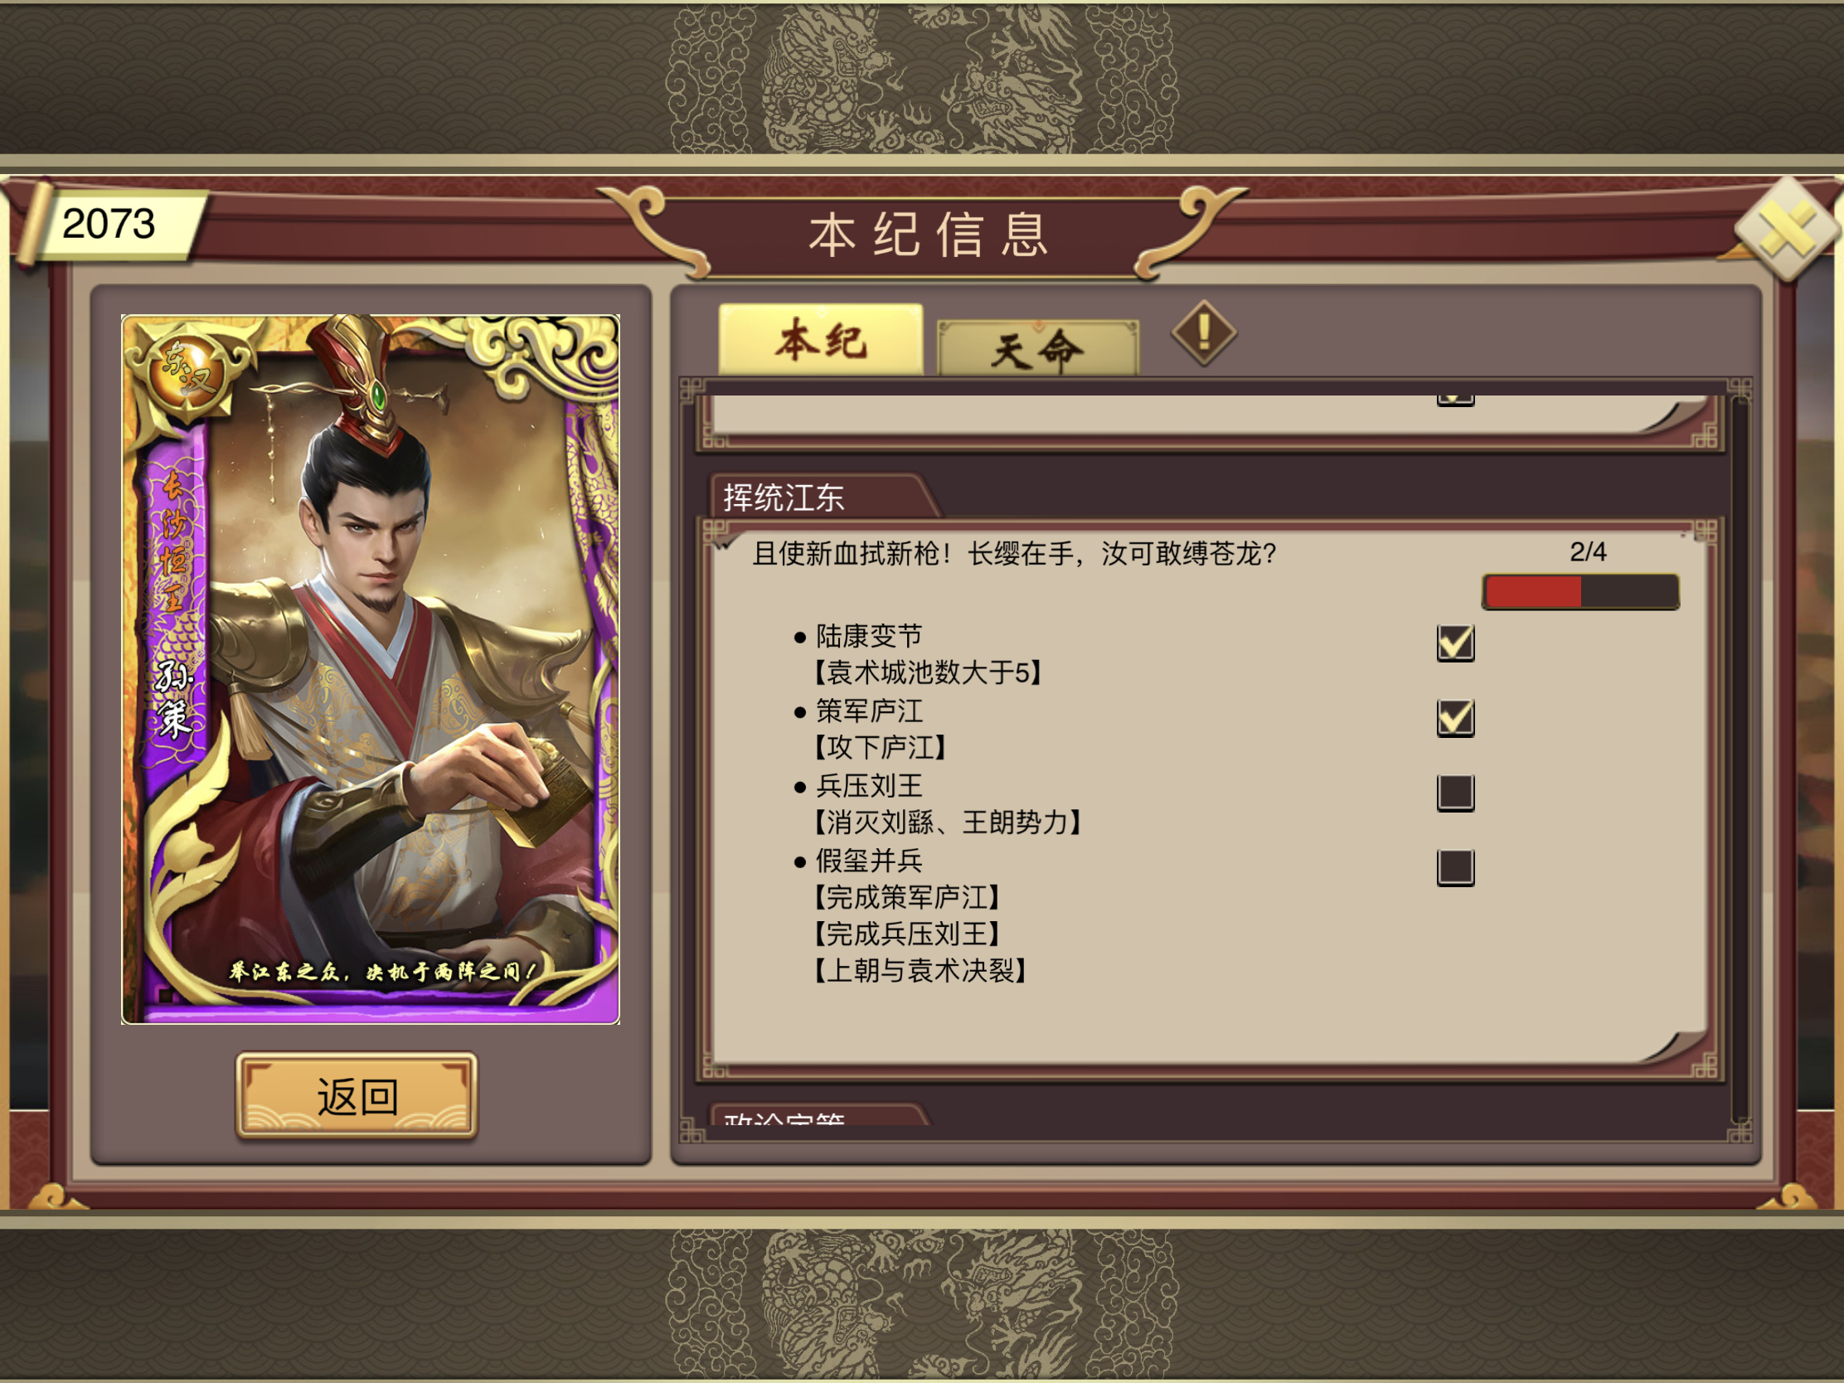Check the 假玺并兵 checkbox
1844x1383 pixels.
pos(1455,867)
